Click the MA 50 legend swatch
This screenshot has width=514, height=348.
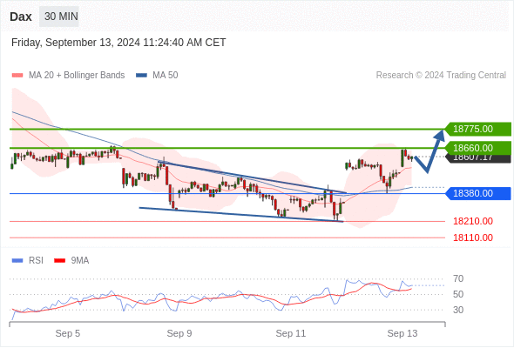point(141,76)
